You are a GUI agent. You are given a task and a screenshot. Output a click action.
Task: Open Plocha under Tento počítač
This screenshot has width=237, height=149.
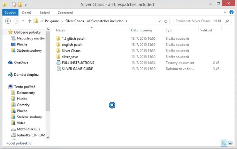click(x=22, y=111)
